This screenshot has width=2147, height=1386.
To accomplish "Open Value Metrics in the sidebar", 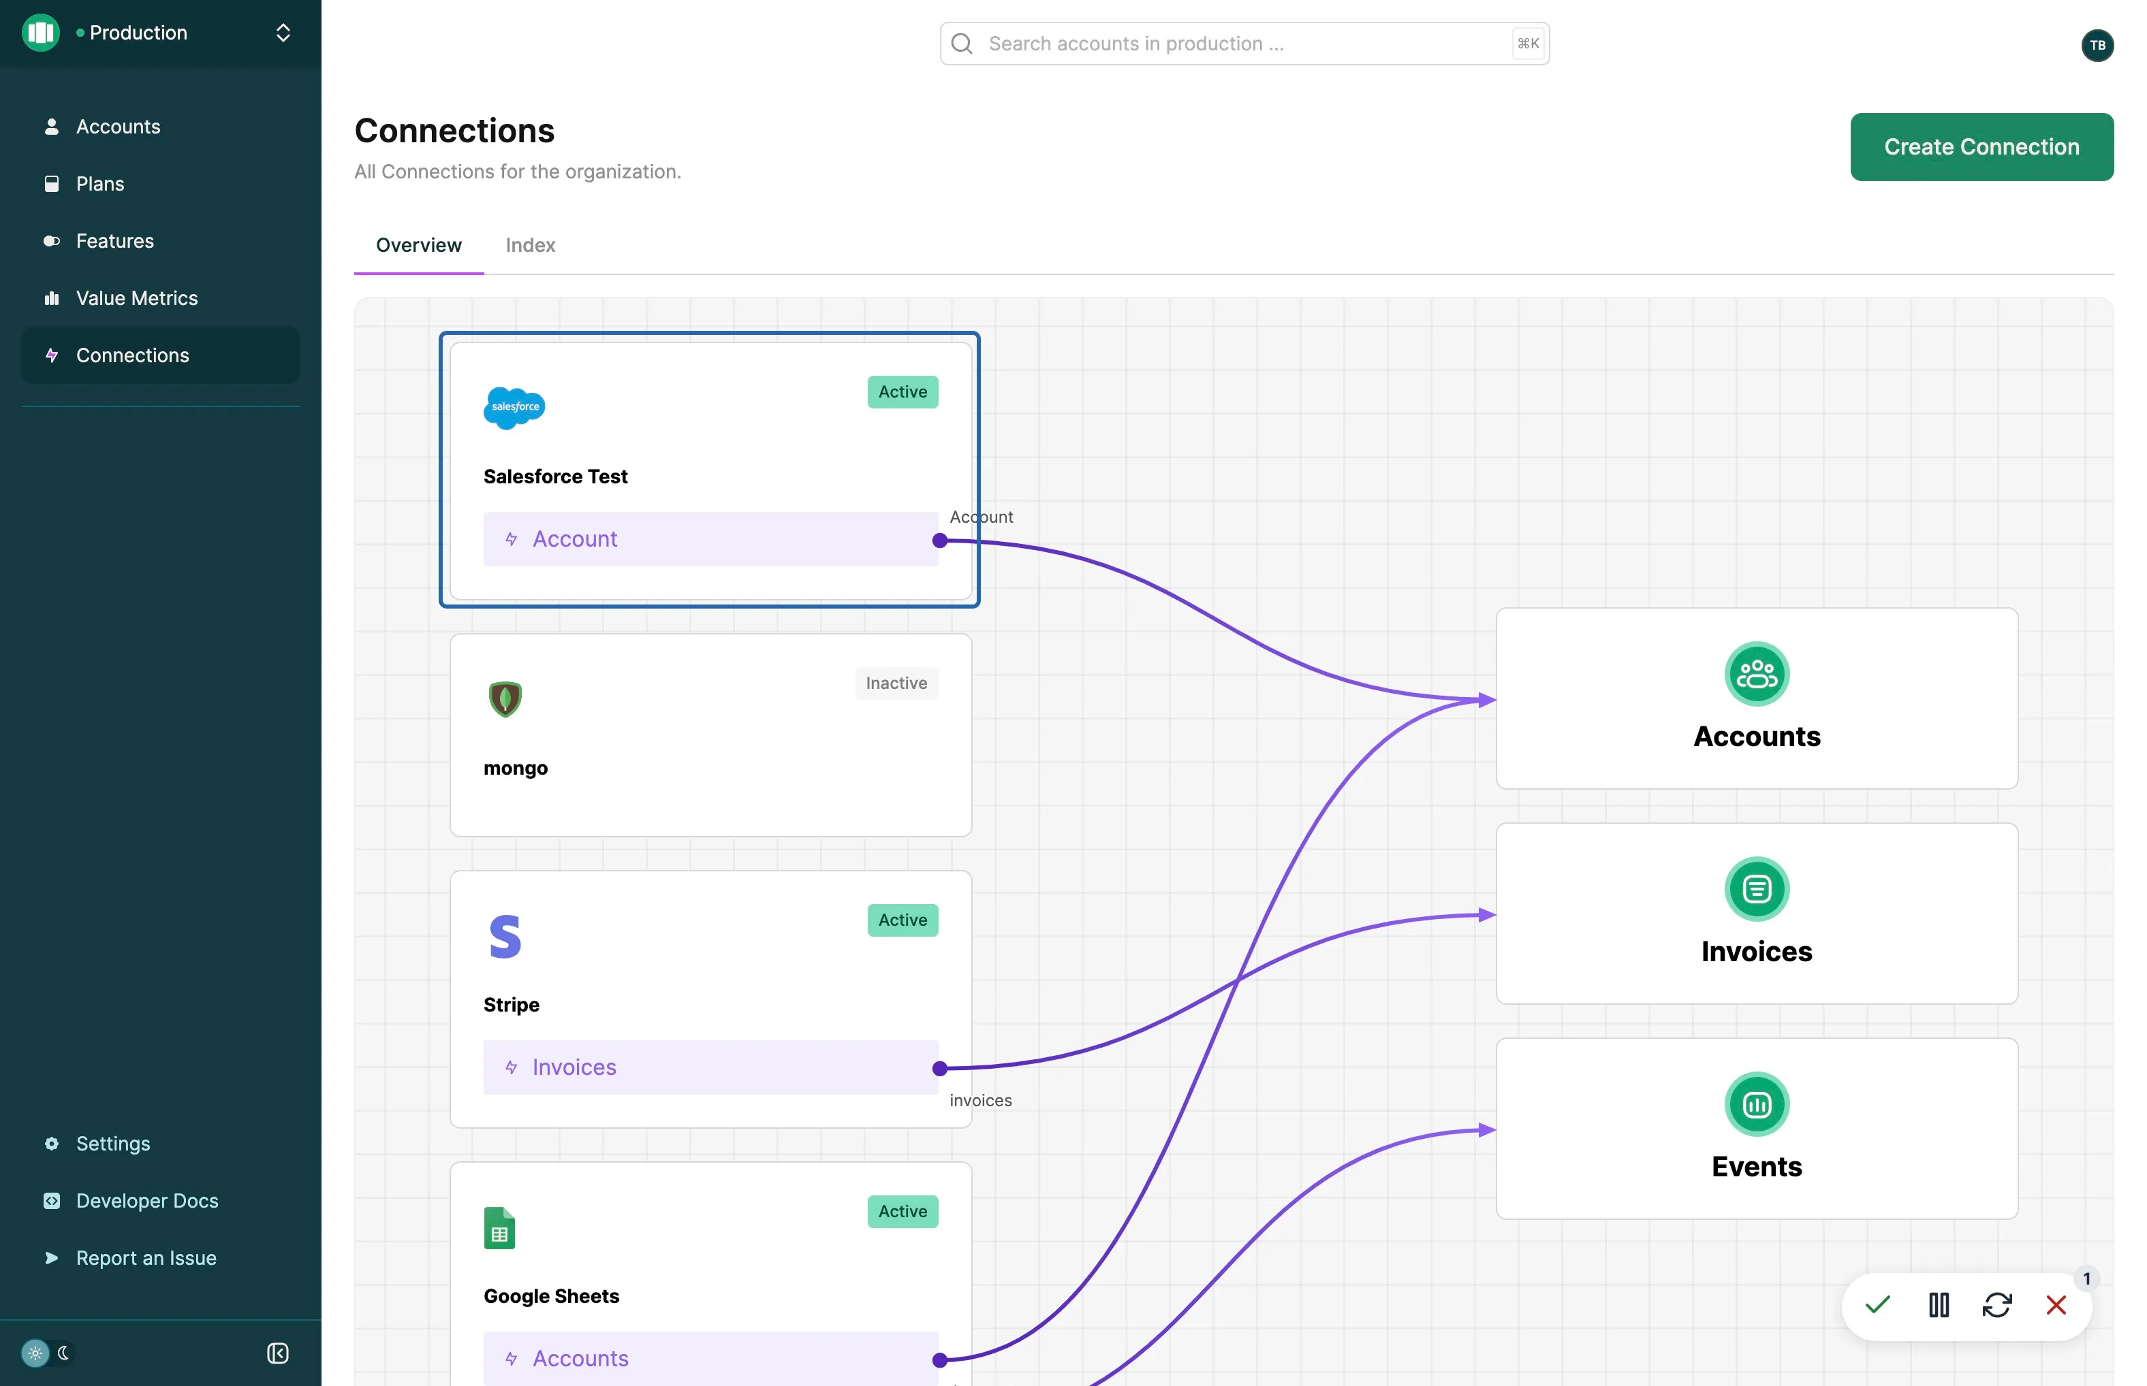I will point(137,298).
